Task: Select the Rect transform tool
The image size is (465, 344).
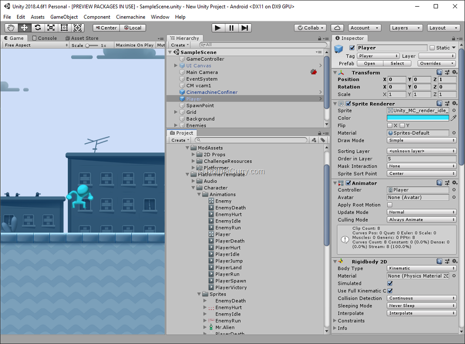Action: tap(64, 28)
